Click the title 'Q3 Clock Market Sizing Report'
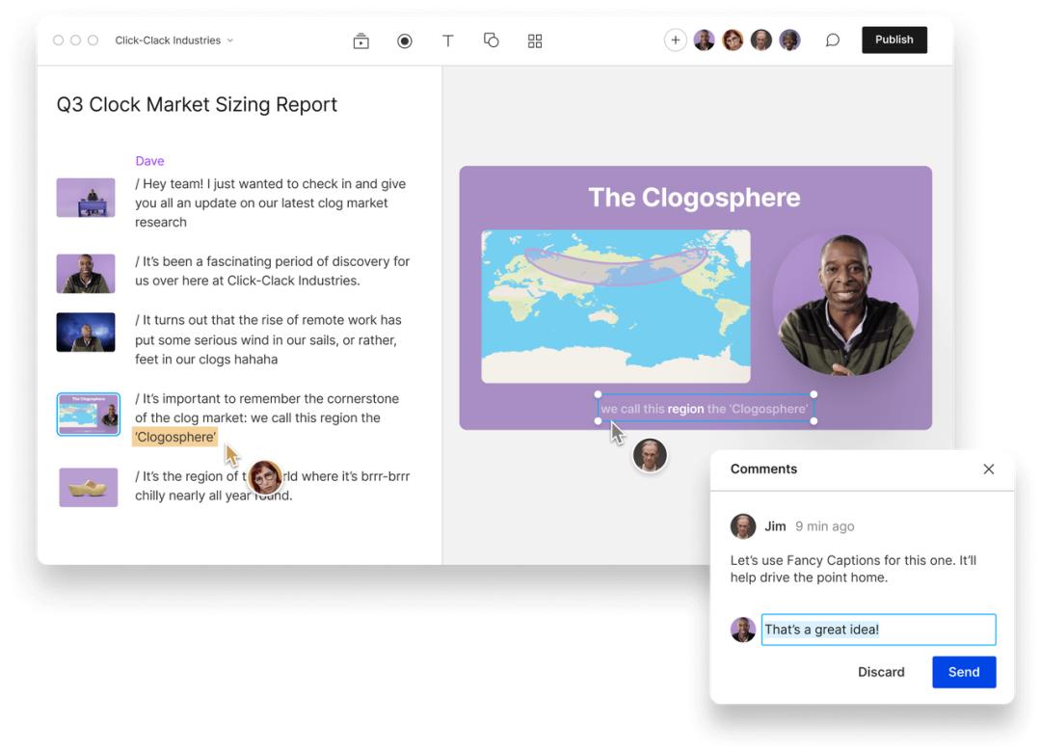This screenshot has height=752, width=1041. point(197,104)
